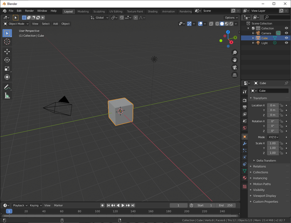
Task: Open the Playback settings in the timeline
Action: coord(20,205)
